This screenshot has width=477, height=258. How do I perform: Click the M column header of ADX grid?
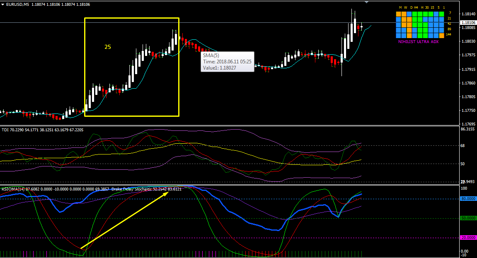tap(400, 7)
